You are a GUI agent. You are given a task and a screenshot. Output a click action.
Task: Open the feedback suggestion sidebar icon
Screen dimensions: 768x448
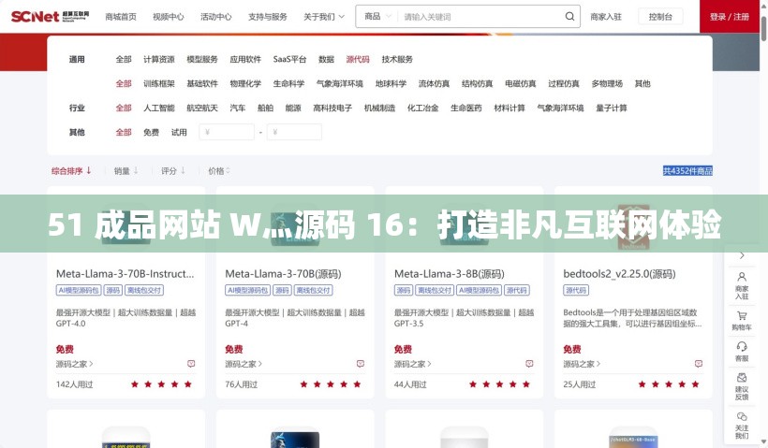click(x=742, y=386)
